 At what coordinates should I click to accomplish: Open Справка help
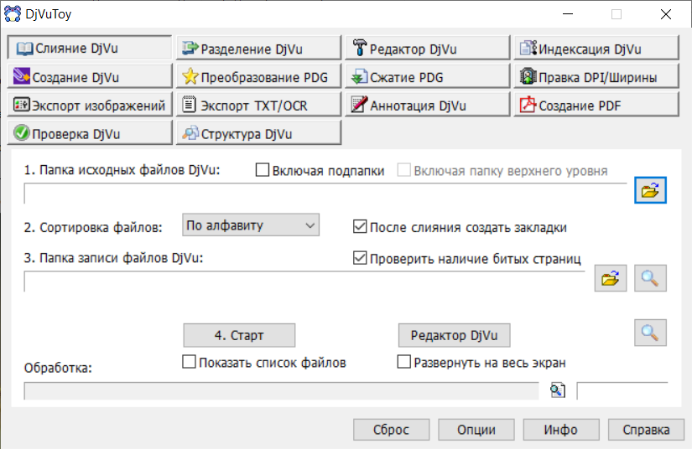pos(646,430)
